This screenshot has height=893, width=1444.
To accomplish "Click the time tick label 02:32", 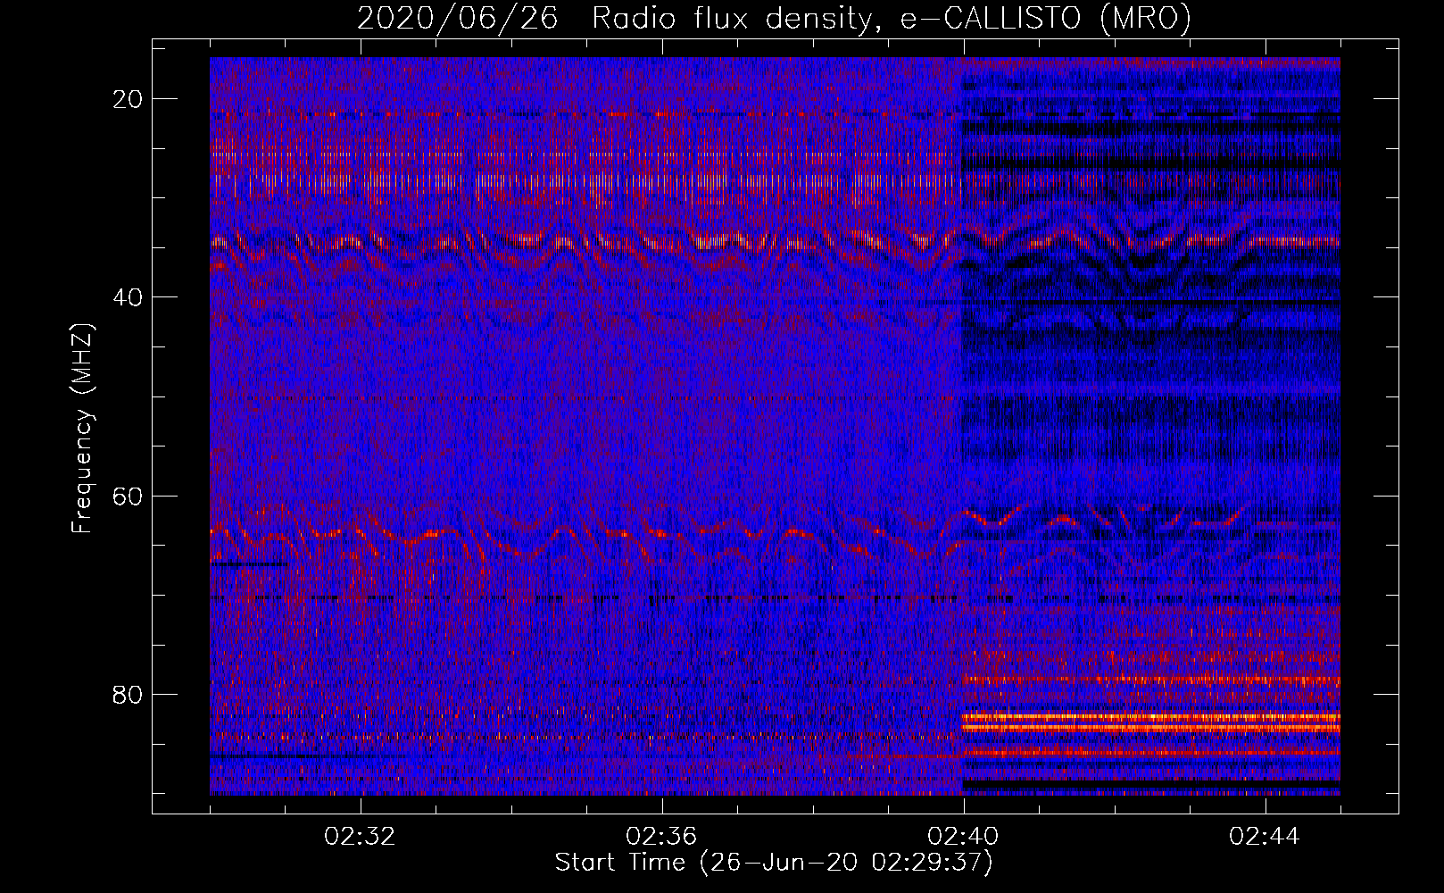I will click(360, 837).
